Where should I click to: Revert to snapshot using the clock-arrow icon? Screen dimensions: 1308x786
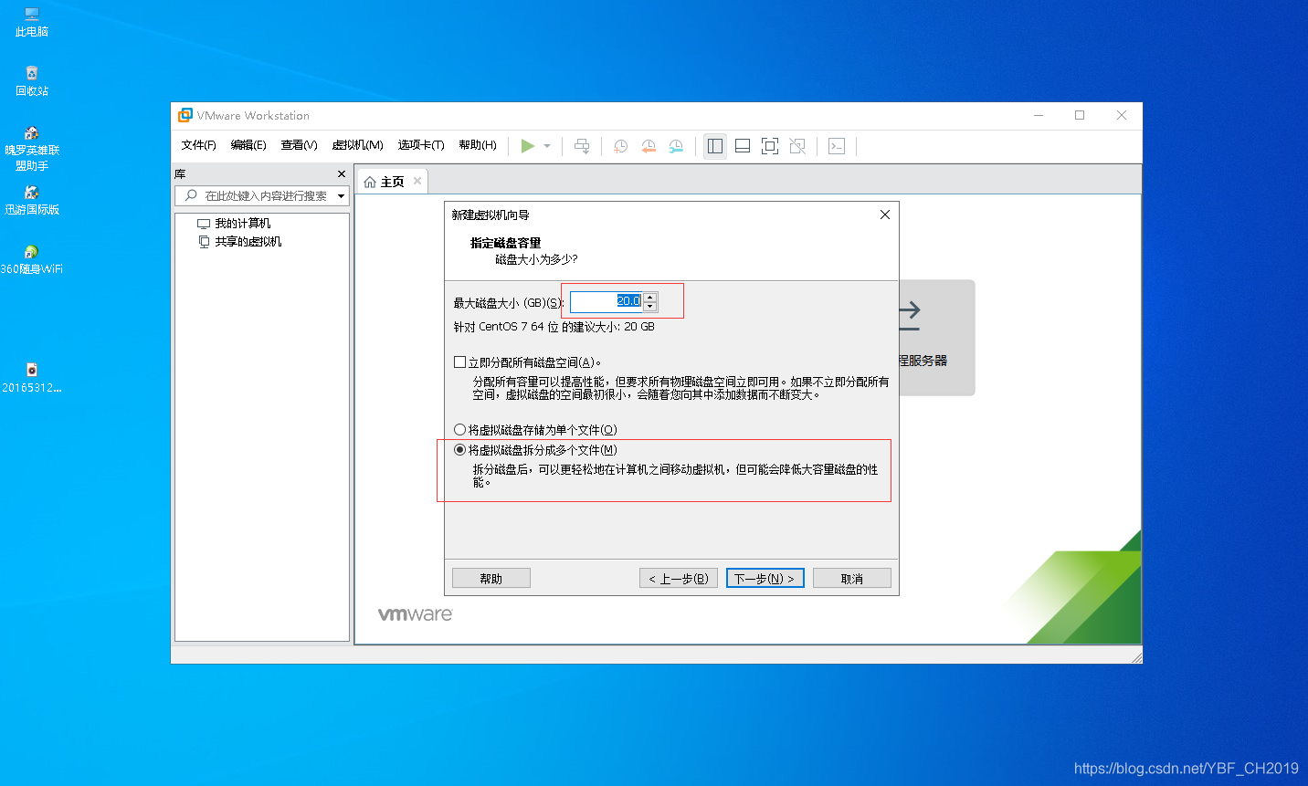(649, 146)
